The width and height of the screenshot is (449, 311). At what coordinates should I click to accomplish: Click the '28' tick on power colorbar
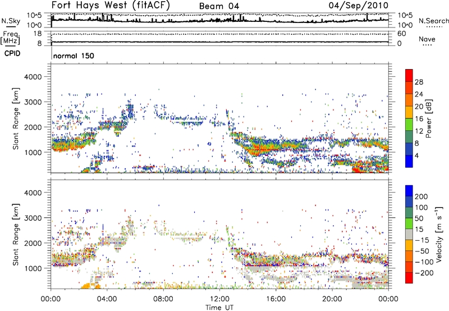click(419, 82)
